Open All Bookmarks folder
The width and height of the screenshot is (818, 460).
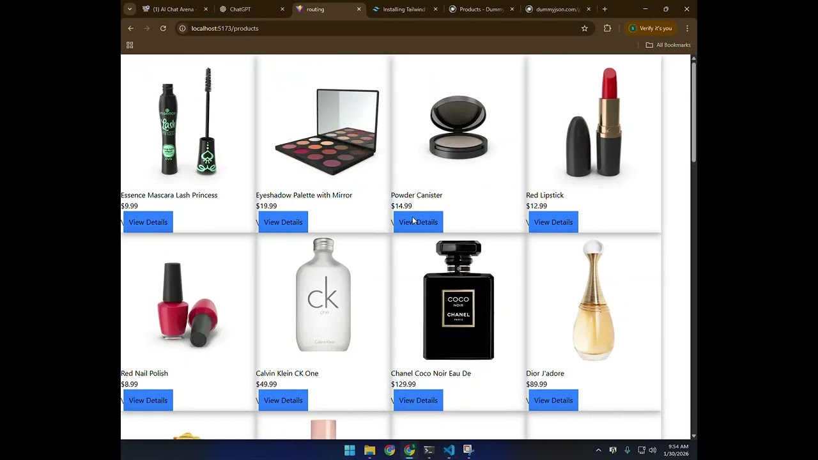click(668, 45)
